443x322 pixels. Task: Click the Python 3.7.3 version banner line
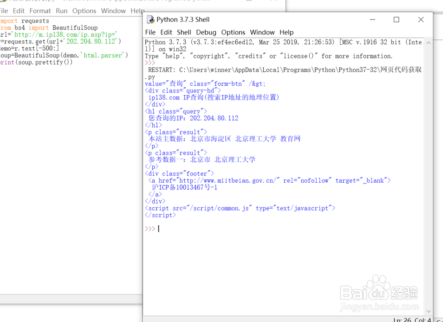(284, 42)
